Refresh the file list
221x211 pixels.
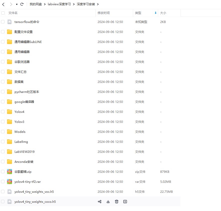pos(22,4)
